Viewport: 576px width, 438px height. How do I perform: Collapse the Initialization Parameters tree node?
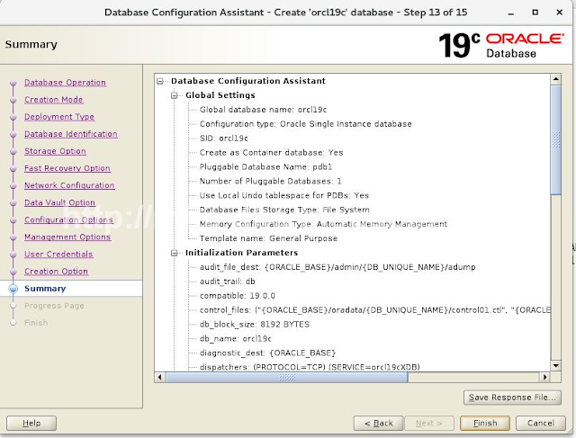point(175,253)
